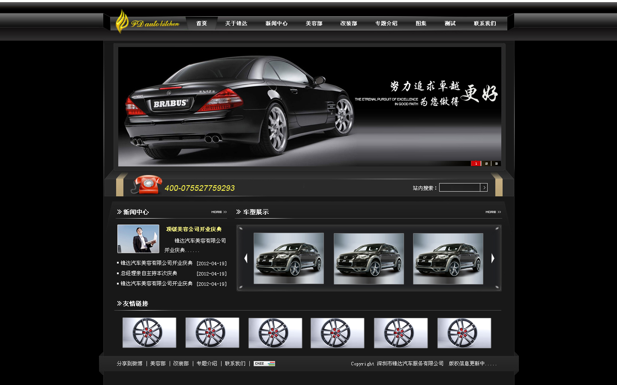Click footer link 联系我们
617x385 pixels.
[235, 364]
